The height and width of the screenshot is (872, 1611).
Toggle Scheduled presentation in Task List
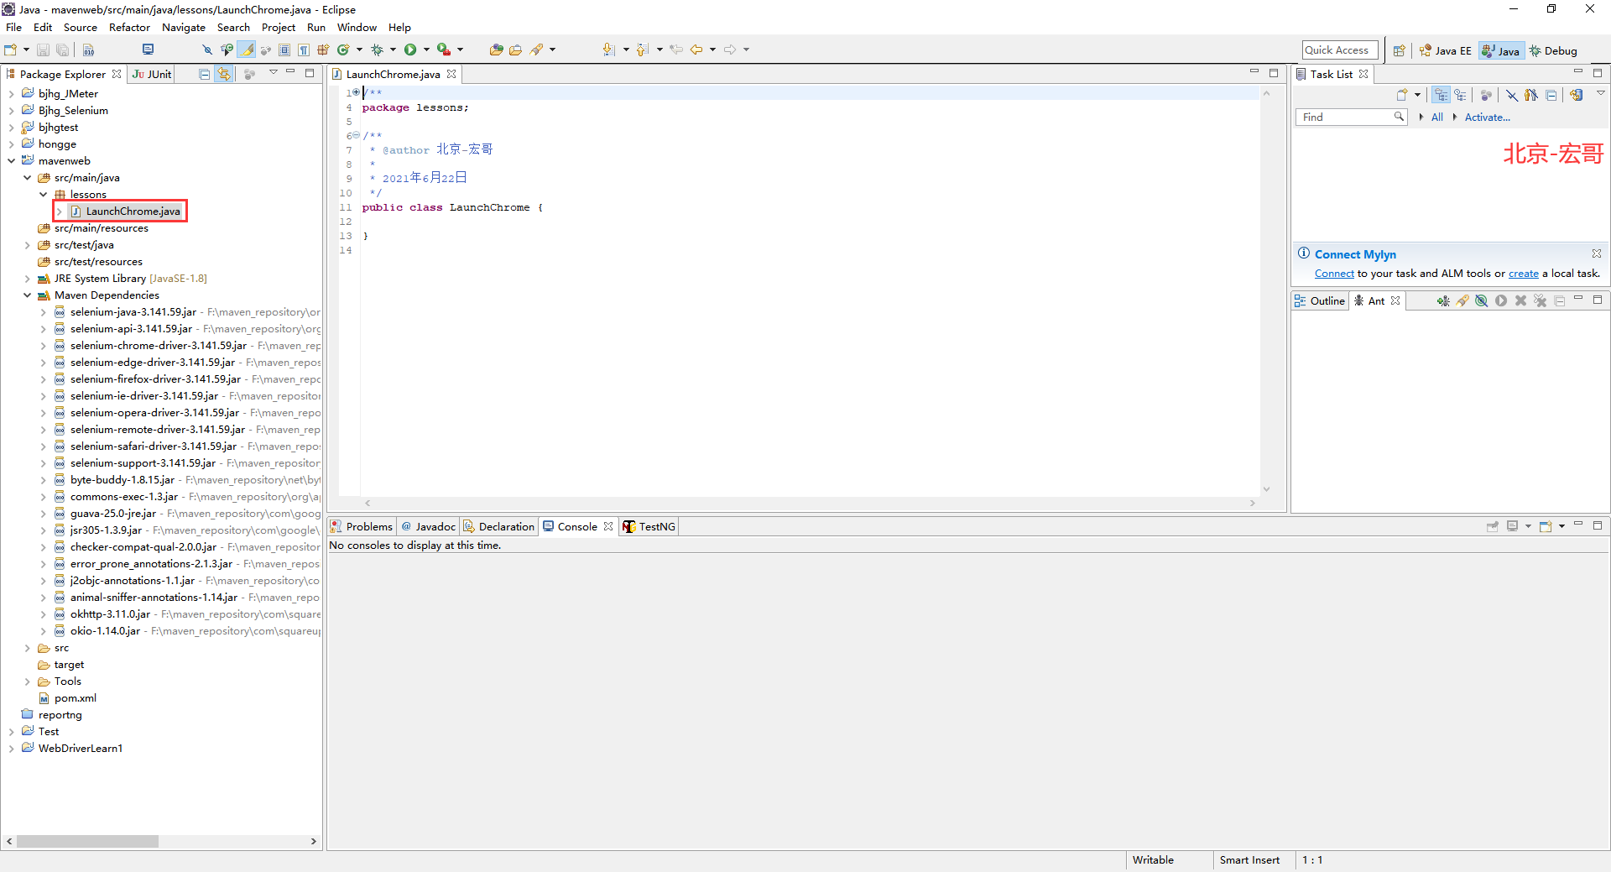pos(1461,95)
